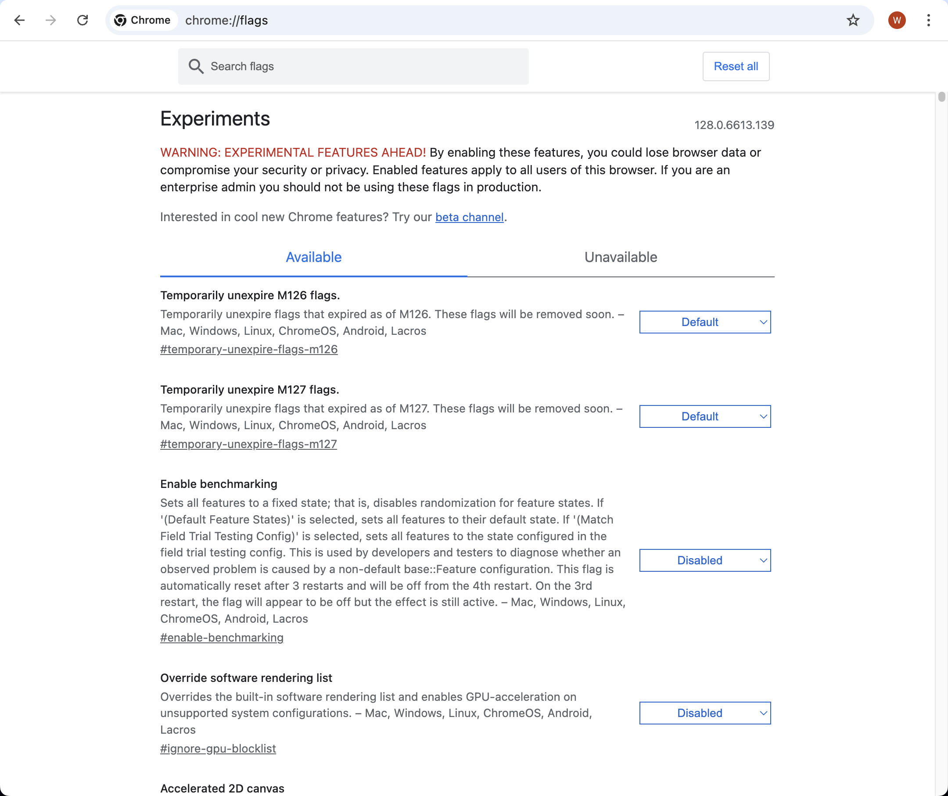Switch to the Unavailable tab
The height and width of the screenshot is (796, 948).
tap(621, 257)
